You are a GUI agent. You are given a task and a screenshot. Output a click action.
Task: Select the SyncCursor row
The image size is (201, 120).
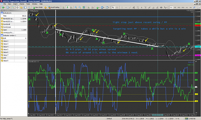tap(14, 27)
